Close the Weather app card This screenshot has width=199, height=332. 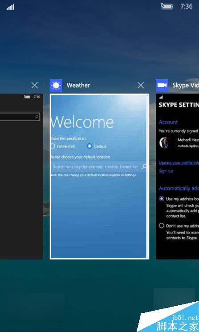(x=141, y=85)
